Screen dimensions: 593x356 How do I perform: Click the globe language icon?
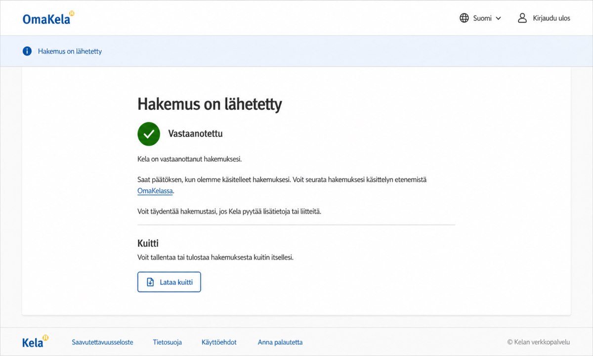click(464, 18)
